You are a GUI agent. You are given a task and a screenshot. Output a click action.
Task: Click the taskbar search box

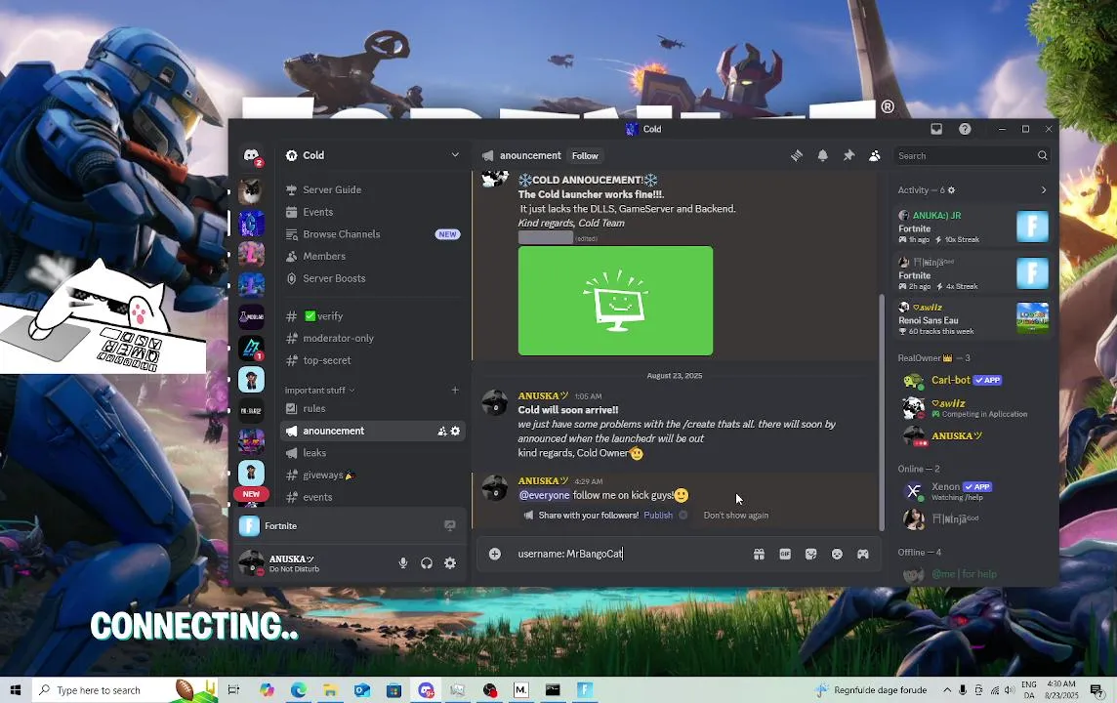(125, 689)
